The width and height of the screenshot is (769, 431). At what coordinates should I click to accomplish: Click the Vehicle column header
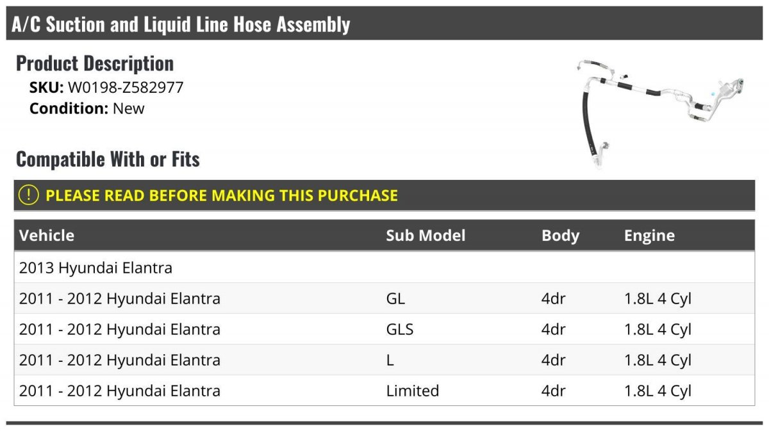click(x=47, y=235)
